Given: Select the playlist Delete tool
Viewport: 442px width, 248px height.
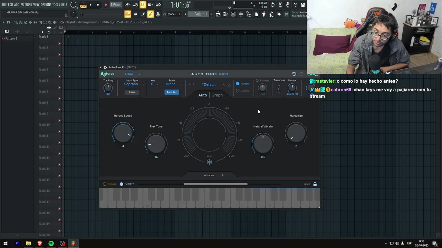Looking at the screenshot, I should click(26, 22).
